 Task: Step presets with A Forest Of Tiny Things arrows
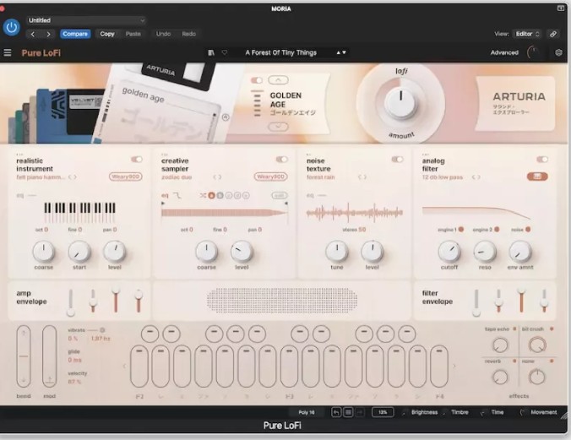point(341,53)
